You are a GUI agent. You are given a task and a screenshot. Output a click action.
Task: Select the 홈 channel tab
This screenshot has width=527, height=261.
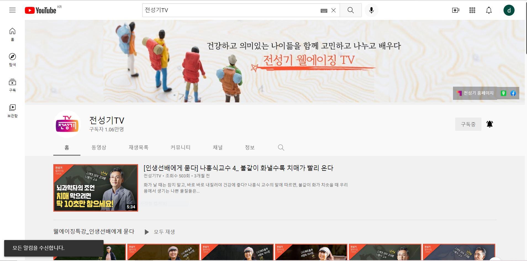(x=67, y=148)
